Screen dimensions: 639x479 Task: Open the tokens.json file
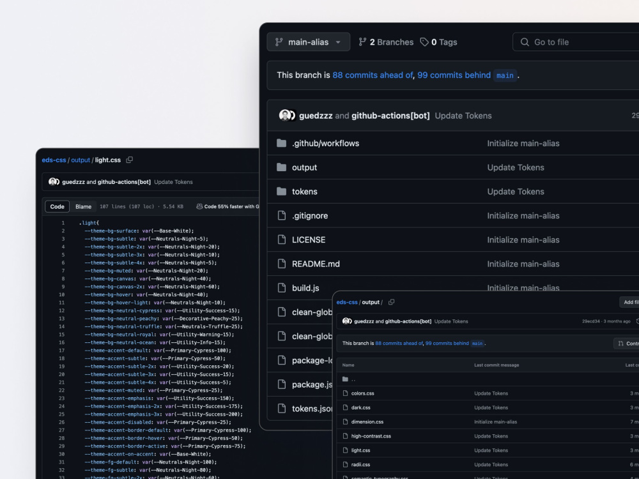312,409
